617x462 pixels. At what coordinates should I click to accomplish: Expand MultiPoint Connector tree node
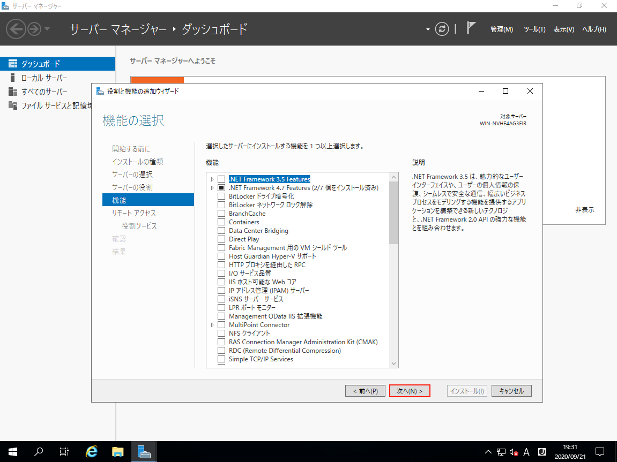click(212, 325)
